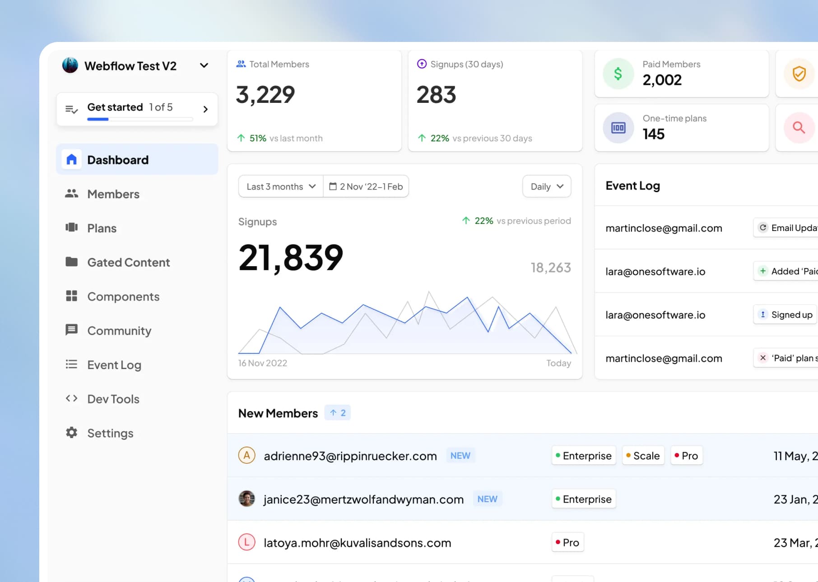Open the 2 Nov '22–1 Feb date picker
This screenshot has width=818, height=582.
click(x=366, y=186)
